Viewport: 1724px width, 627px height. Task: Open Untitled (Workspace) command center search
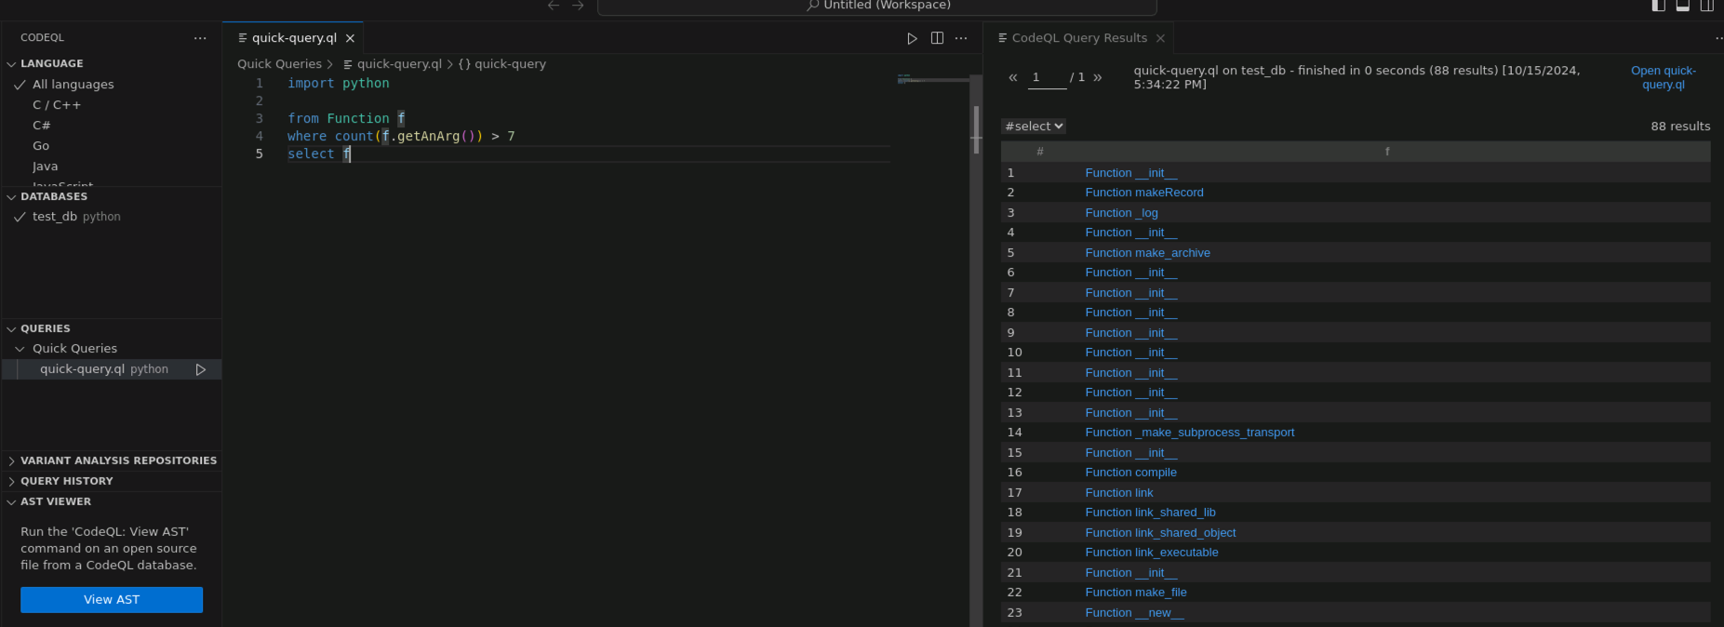pos(877,6)
